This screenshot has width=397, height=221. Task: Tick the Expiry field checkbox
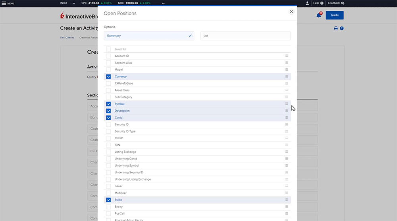coord(108,207)
